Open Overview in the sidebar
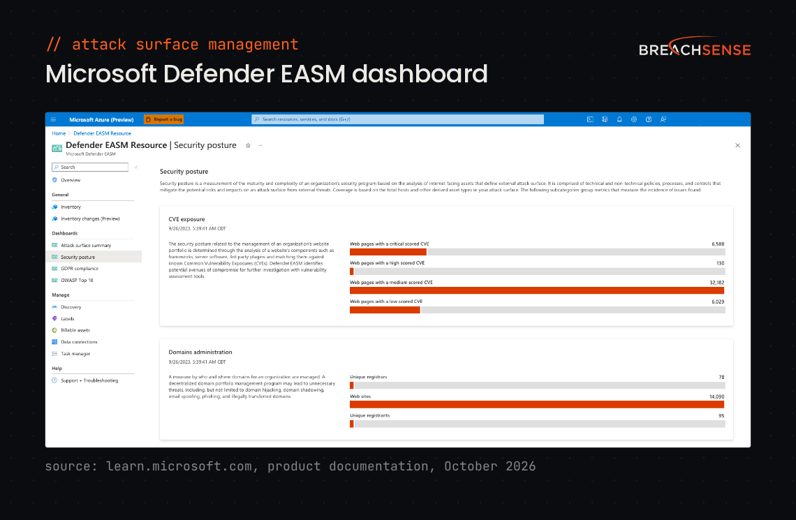The image size is (796, 520). coord(71,180)
